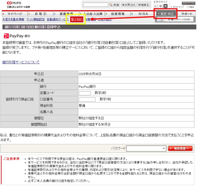This screenshot has width=200, height=187.
Task: Select the 電子契約 submenu item
Action: (x=76, y=19)
